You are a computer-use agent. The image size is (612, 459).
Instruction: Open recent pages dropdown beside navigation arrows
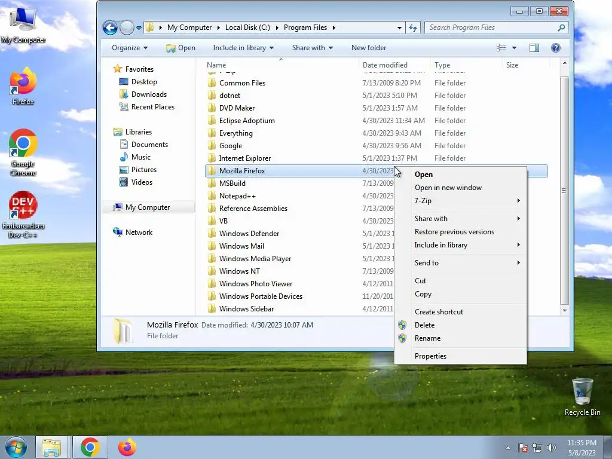139,28
